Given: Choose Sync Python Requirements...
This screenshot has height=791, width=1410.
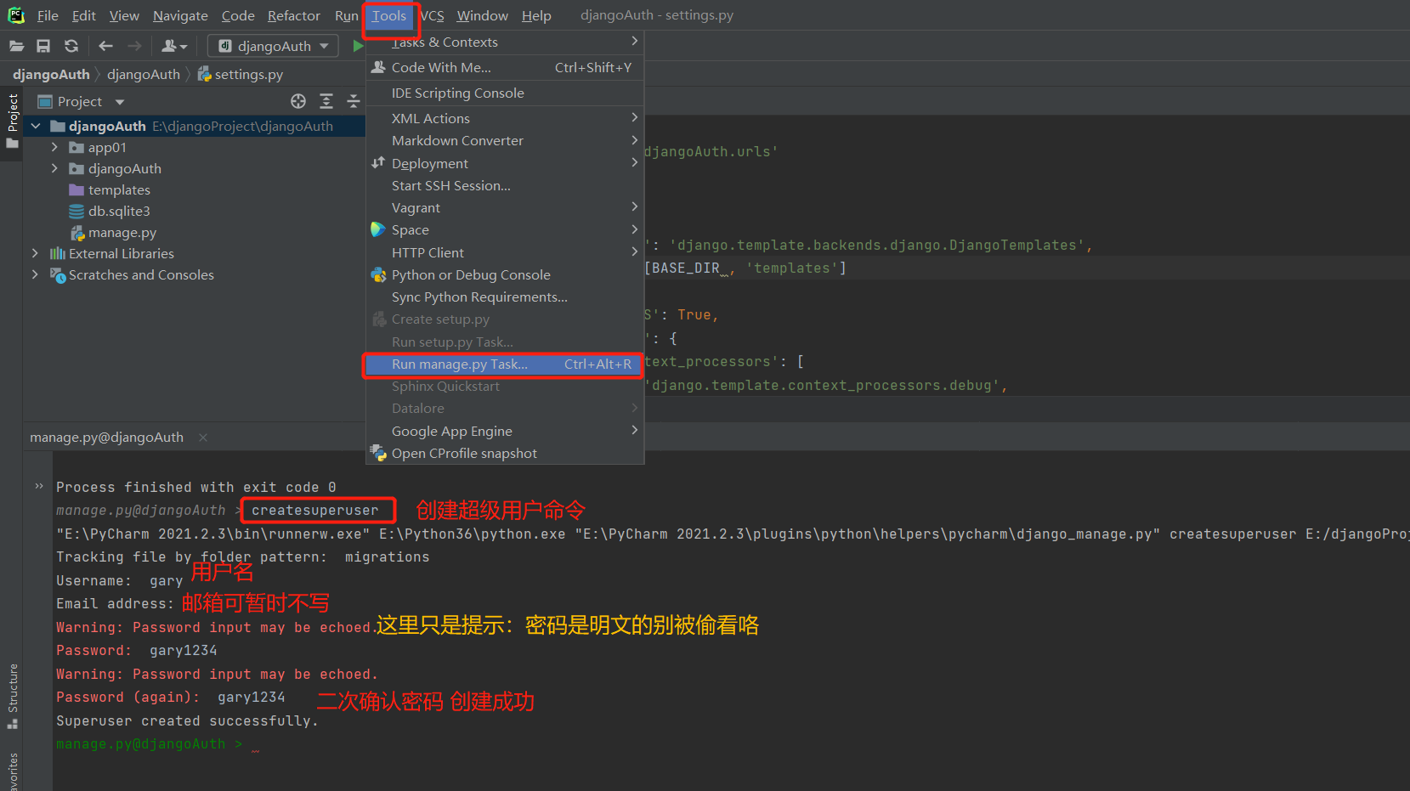Looking at the screenshot, I should coord(505,297).
